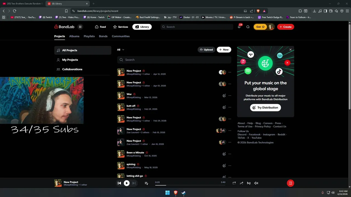
Task: Open more options for Apr 13 New Project
Action: click(230, 72)
